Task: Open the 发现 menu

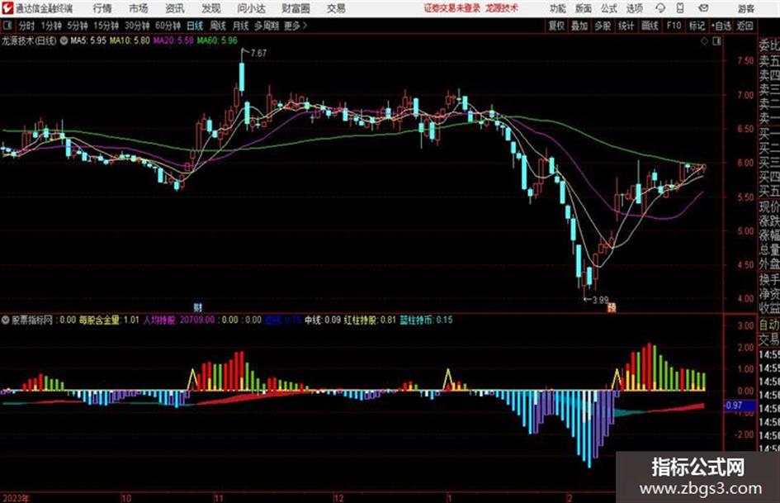Action: (211, 8)
